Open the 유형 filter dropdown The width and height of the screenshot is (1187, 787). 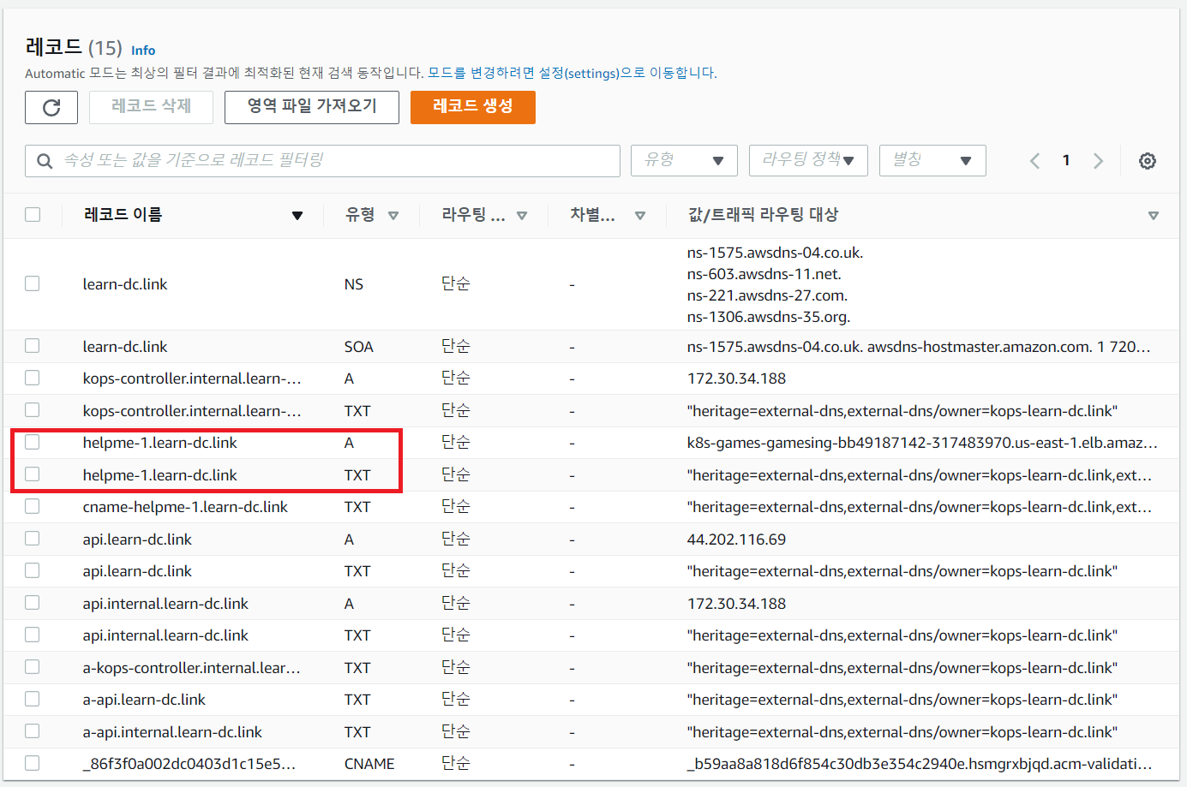pos(684,160)
